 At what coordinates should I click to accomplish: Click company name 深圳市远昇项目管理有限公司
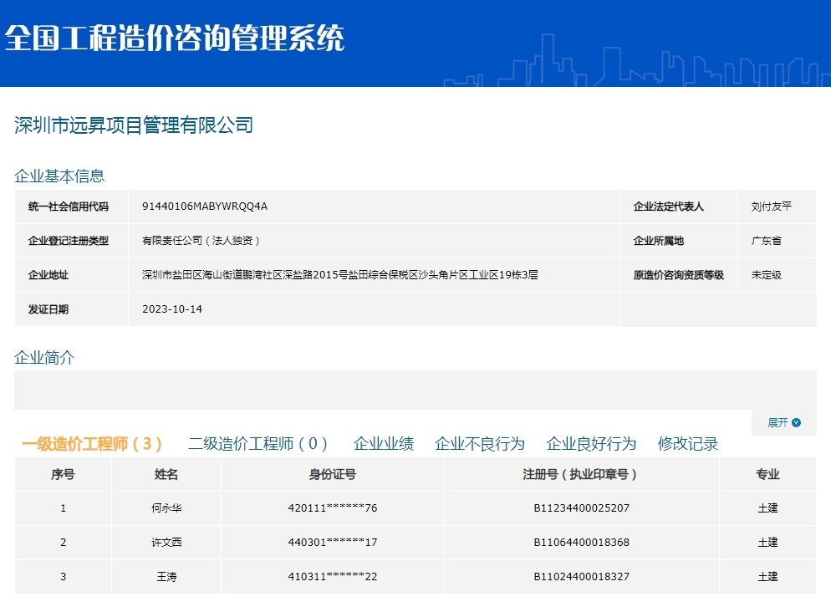tap(134, 125)
